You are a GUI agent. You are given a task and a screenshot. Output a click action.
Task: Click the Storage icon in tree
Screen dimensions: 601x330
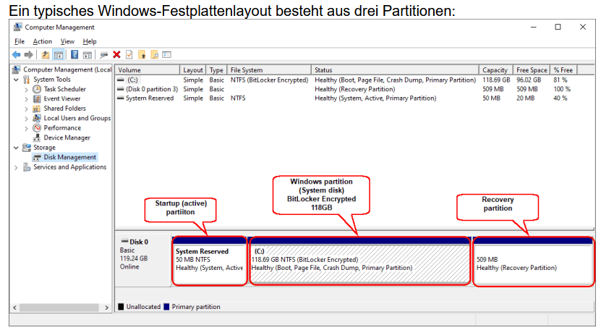(27, 148)
